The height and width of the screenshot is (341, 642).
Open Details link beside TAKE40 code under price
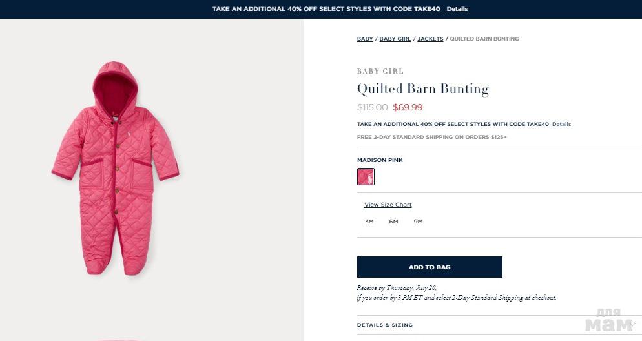click(x=561, y=124)
